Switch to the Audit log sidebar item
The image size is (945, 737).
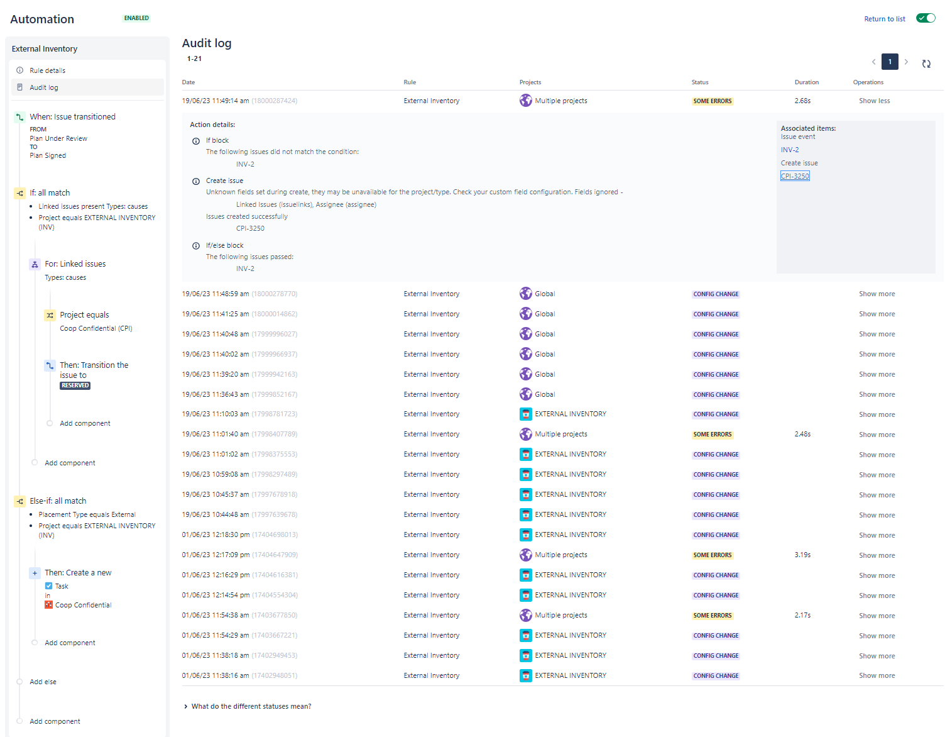click(x=43, y=87)
